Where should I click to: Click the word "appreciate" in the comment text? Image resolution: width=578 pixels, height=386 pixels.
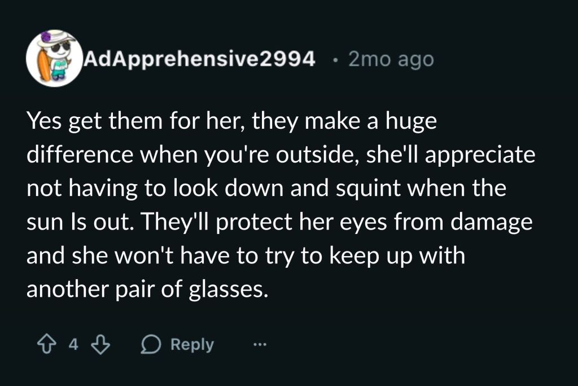(480, 157)
